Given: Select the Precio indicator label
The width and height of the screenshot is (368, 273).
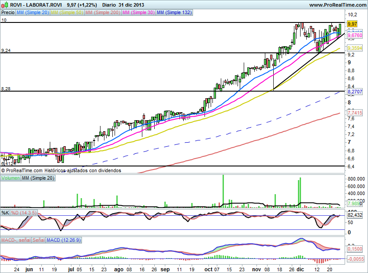Looking at the screenshot, I should point(7,13).
